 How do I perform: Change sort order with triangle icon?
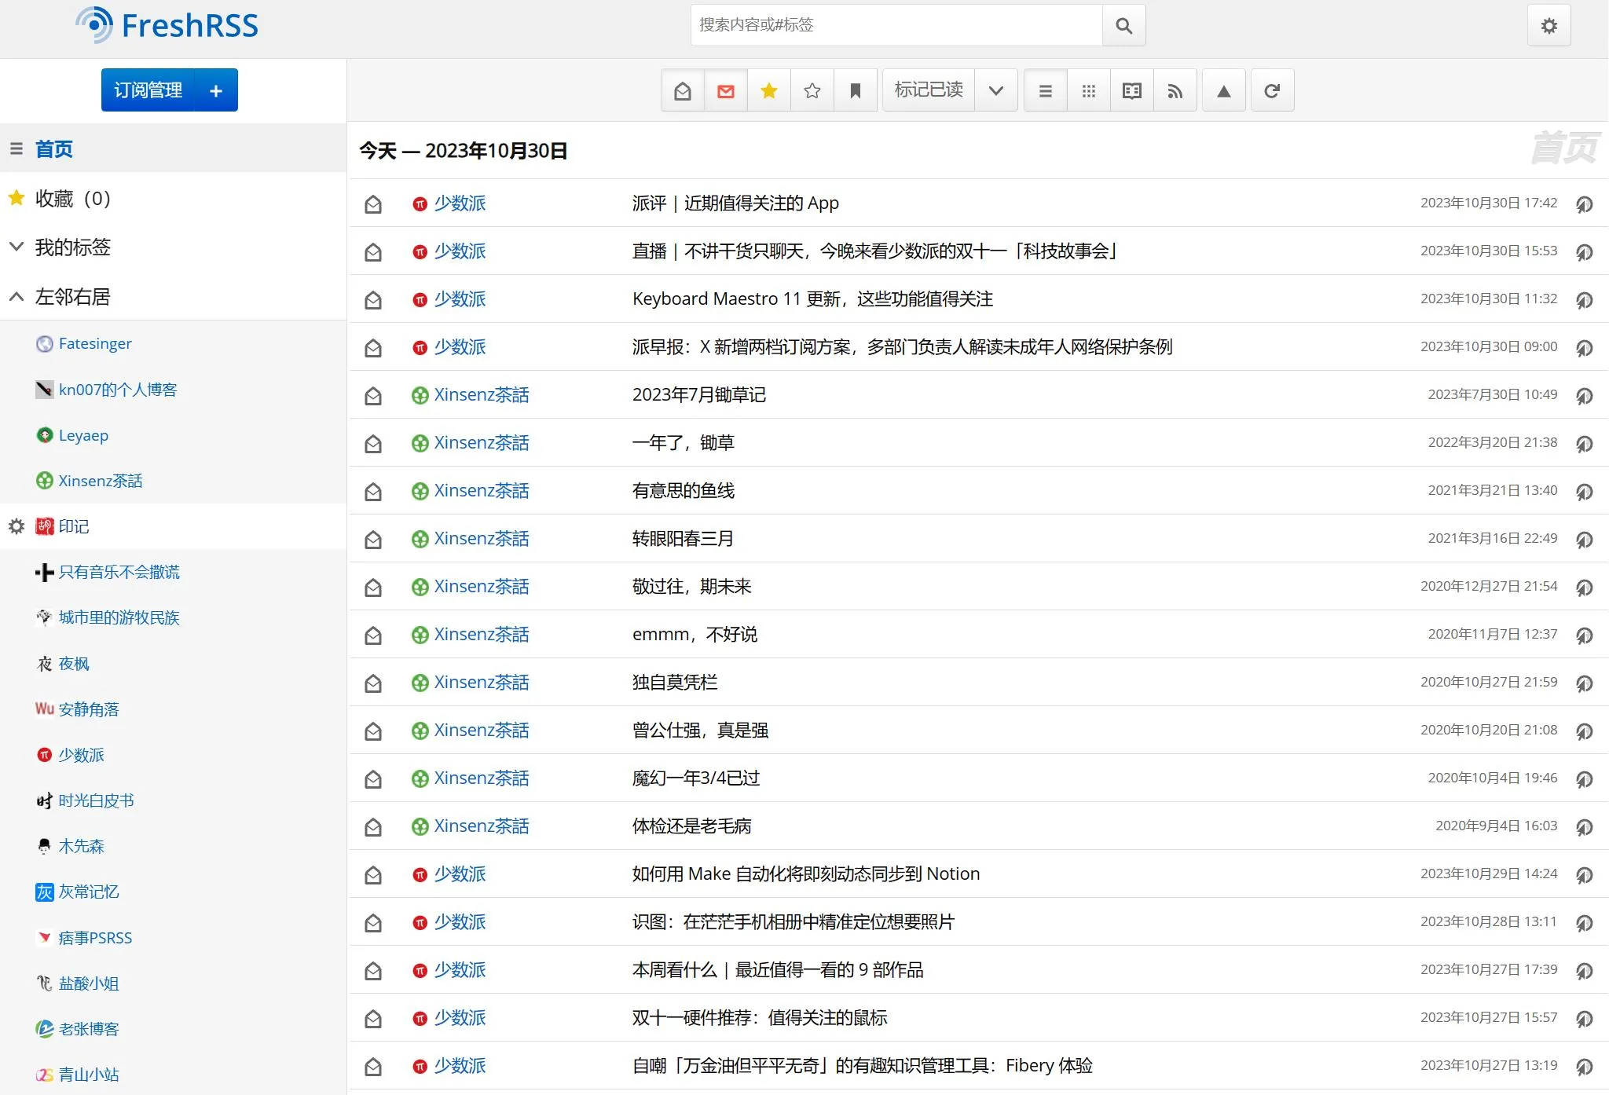pyautogui.click(x=1223, y=91)
